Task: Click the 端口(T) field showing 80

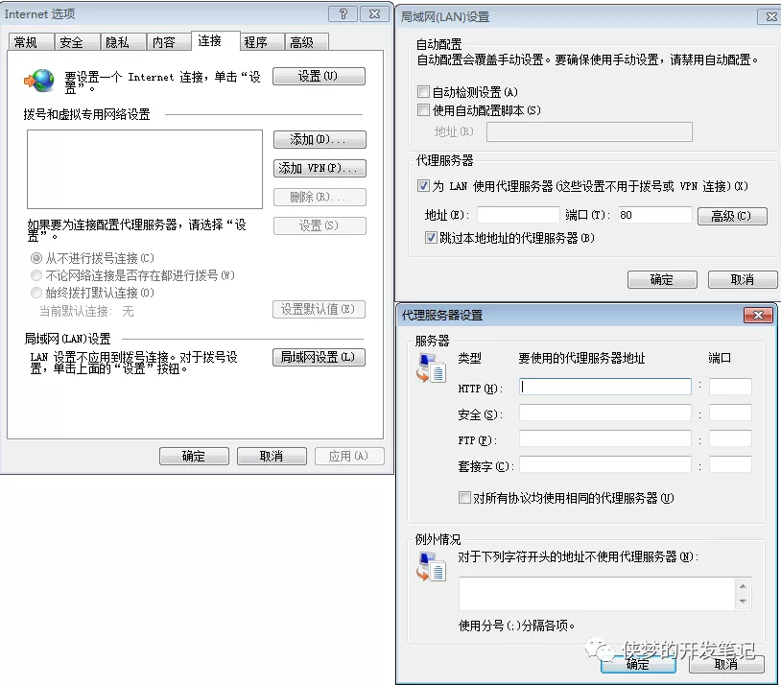Action: 654,215
